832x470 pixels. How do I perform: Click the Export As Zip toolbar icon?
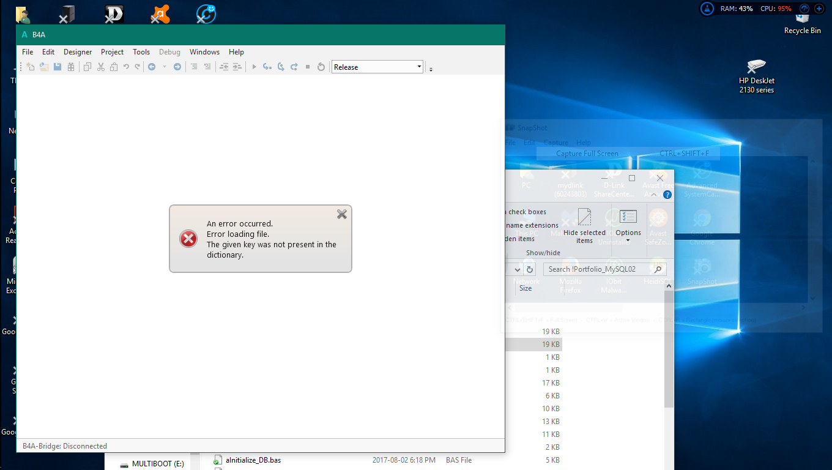click(71, 67)
